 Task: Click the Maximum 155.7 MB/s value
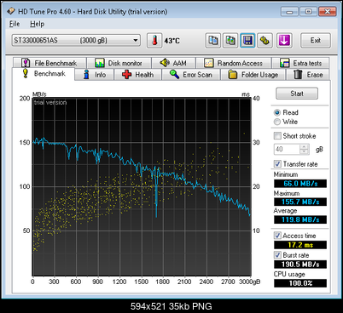coord(300,202)
